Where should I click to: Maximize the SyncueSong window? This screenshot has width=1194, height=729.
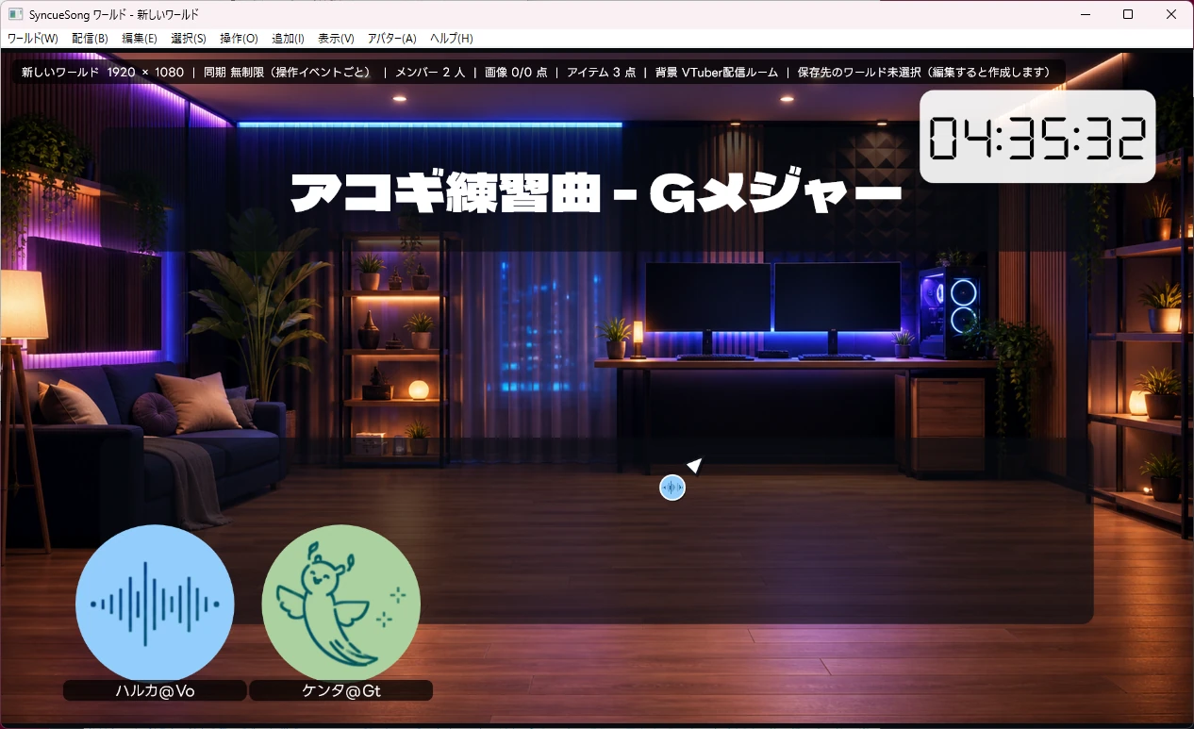pos(1128,14)
